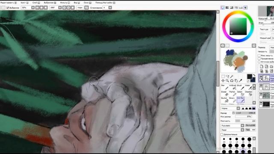This screenshot has width=274, height=154.
Task: Show the HSV sliders panel icon
Action: pyautogui.click(x=232, y=8)
